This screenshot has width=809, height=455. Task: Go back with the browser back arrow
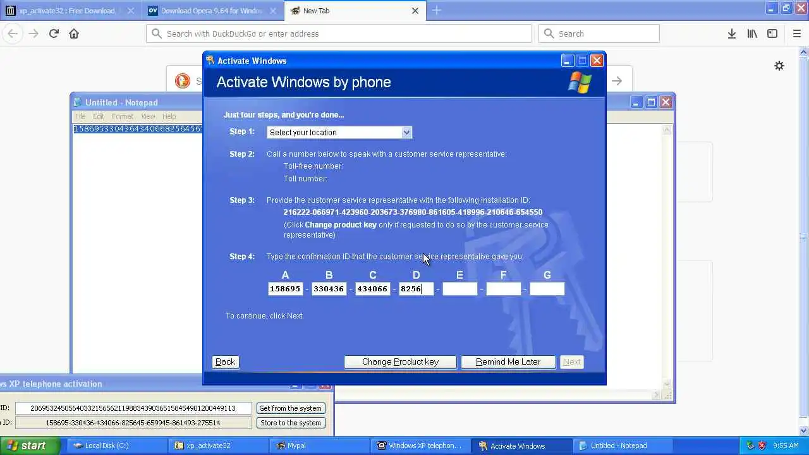click(13, 33)
